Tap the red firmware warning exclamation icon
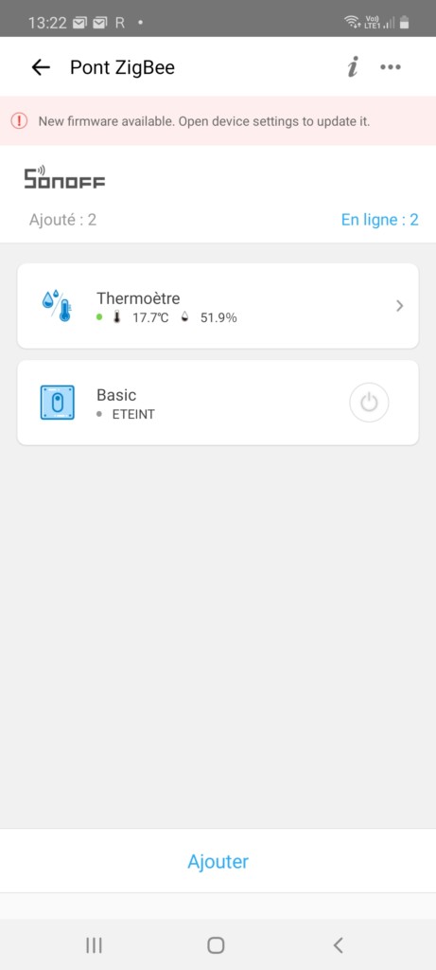 pos(20,120)
